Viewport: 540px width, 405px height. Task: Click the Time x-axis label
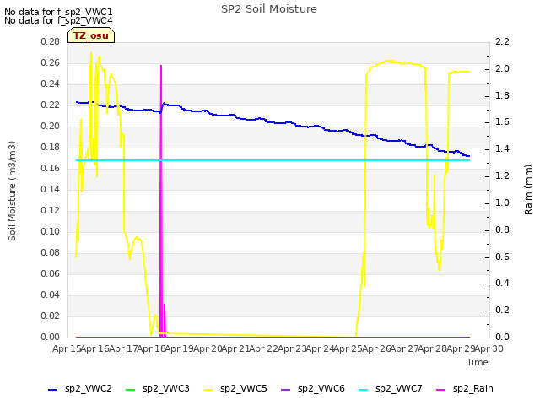point(478,362)
